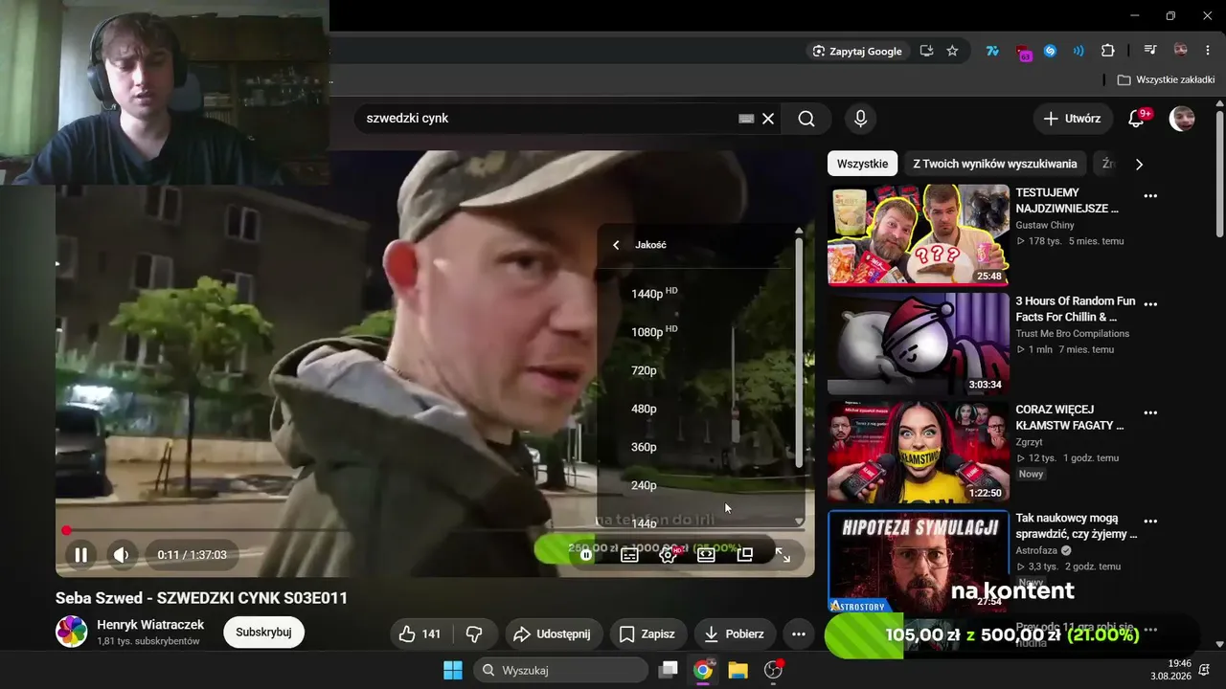Mute the video using the speaker icon
1226x689 pixels.
click(x=121, y=555)
